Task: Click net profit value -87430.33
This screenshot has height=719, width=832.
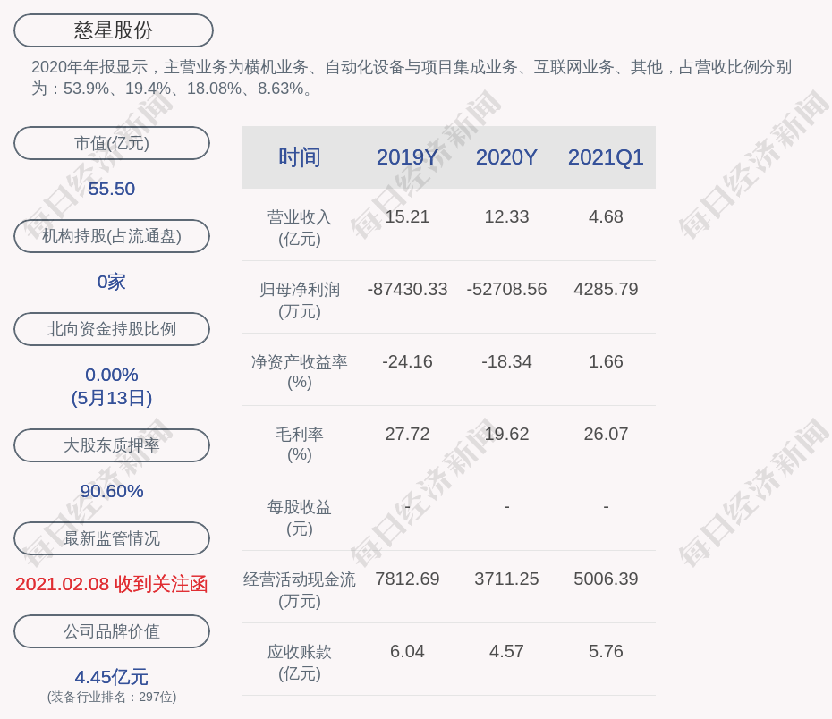Action: 407,289
